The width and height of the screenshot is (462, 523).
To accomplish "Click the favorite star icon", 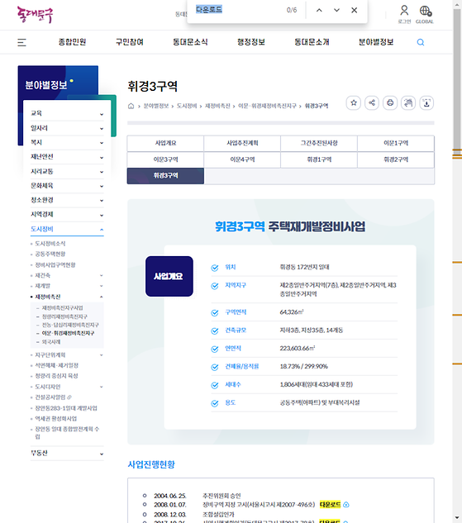I will (354, 102).
